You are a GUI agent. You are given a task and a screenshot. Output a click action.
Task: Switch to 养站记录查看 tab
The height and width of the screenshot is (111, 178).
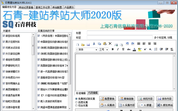point(26,7)
